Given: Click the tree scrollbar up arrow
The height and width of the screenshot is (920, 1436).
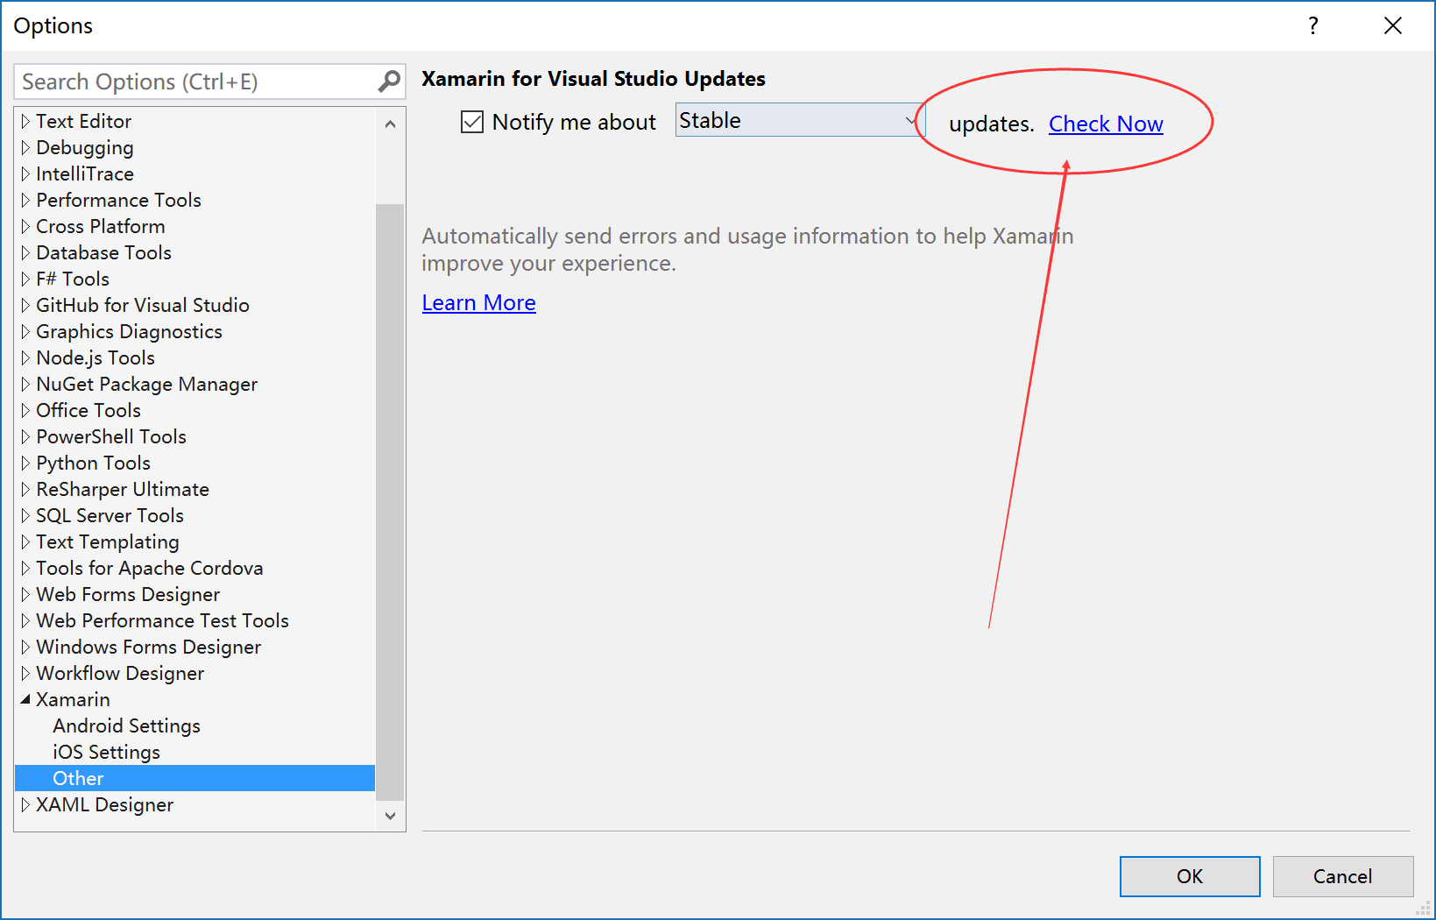Looking at the screenshot, I should [x=390, y=124].
